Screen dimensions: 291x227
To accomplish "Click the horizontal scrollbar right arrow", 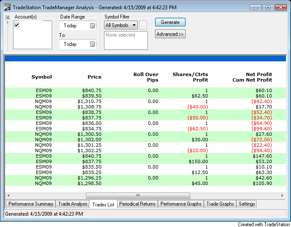I will (x=282, y=195).
